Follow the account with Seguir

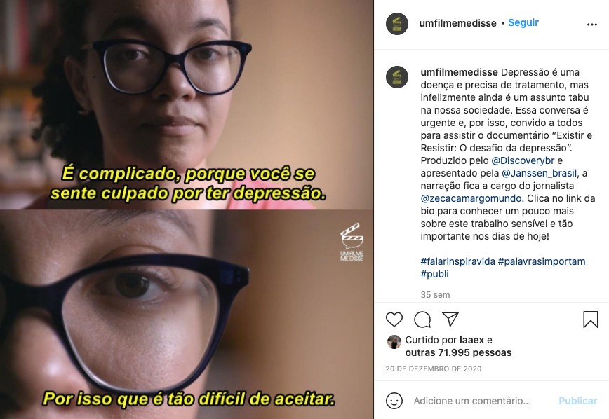523,23
